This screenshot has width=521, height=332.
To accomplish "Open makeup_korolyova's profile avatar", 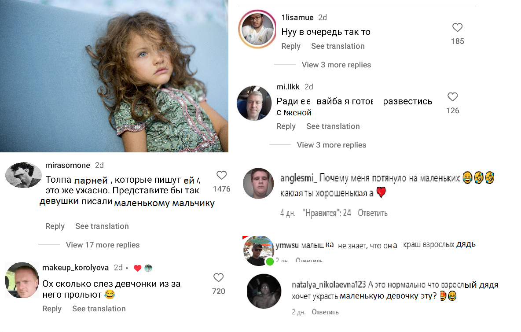I will point(22,280).
